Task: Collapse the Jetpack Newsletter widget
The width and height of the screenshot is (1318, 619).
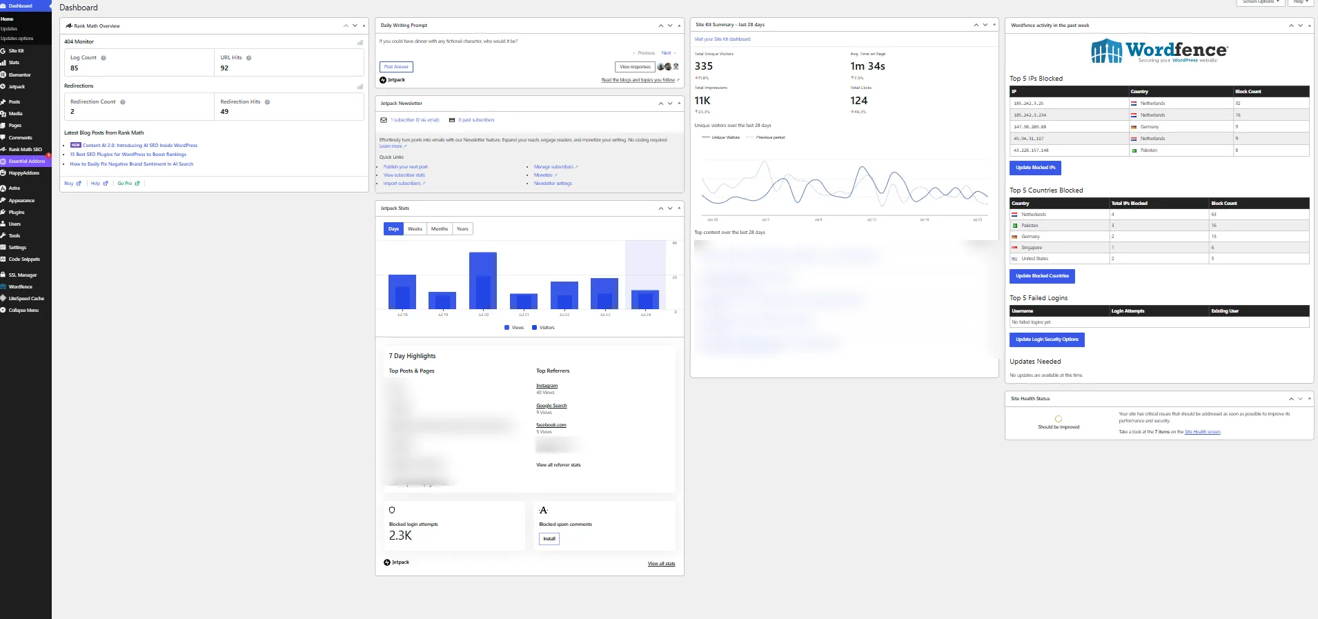Action: tap(679, 104)
